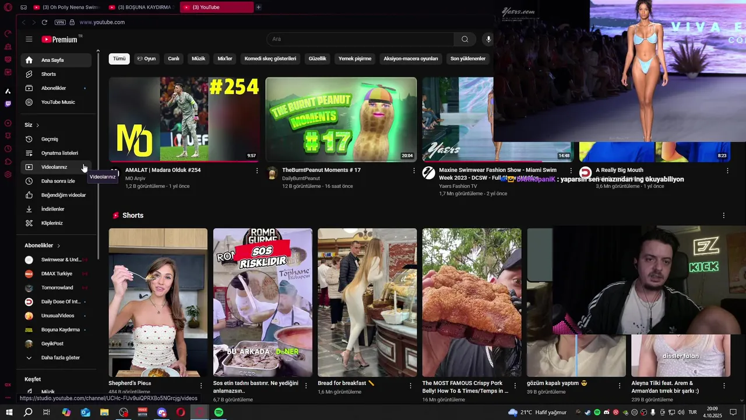Viewport: 746px width, 420px height.
Task: Open Twitch in Opera sidebar
Action: (x=8, y=104)
